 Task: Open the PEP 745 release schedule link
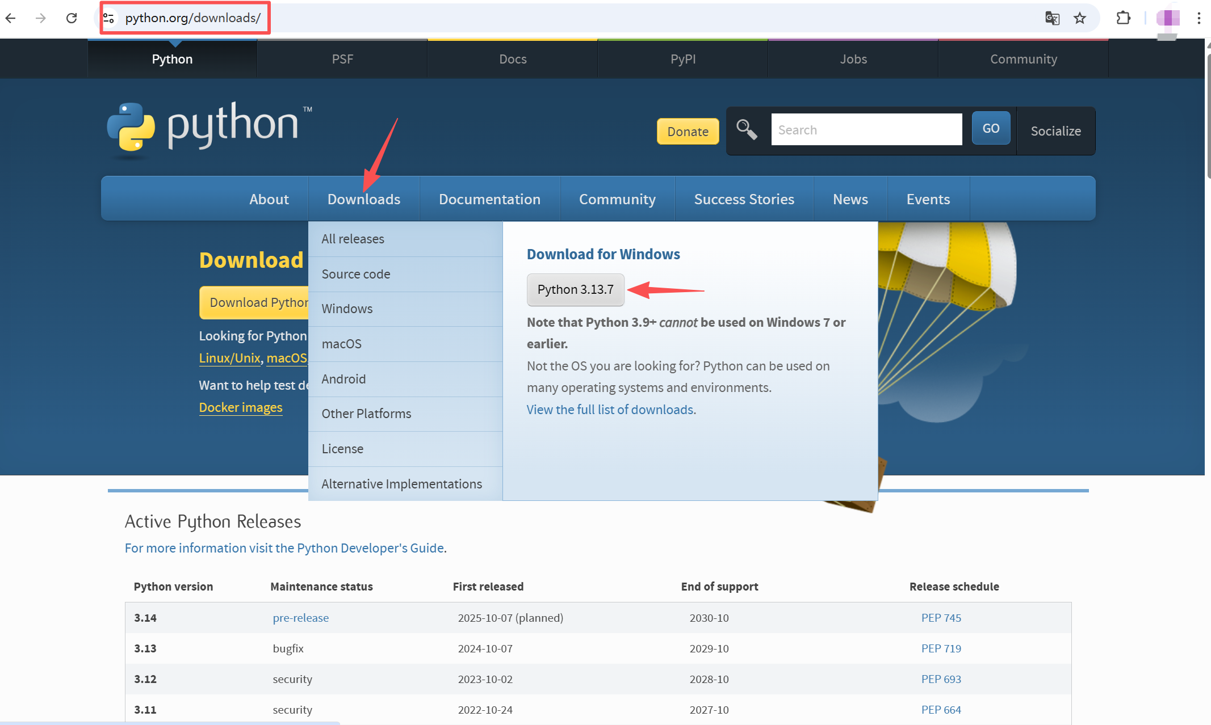[x=941, y=618]
